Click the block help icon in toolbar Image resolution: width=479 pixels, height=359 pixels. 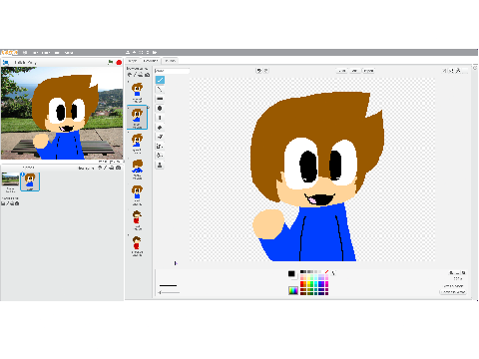click(x=155, y=52)
